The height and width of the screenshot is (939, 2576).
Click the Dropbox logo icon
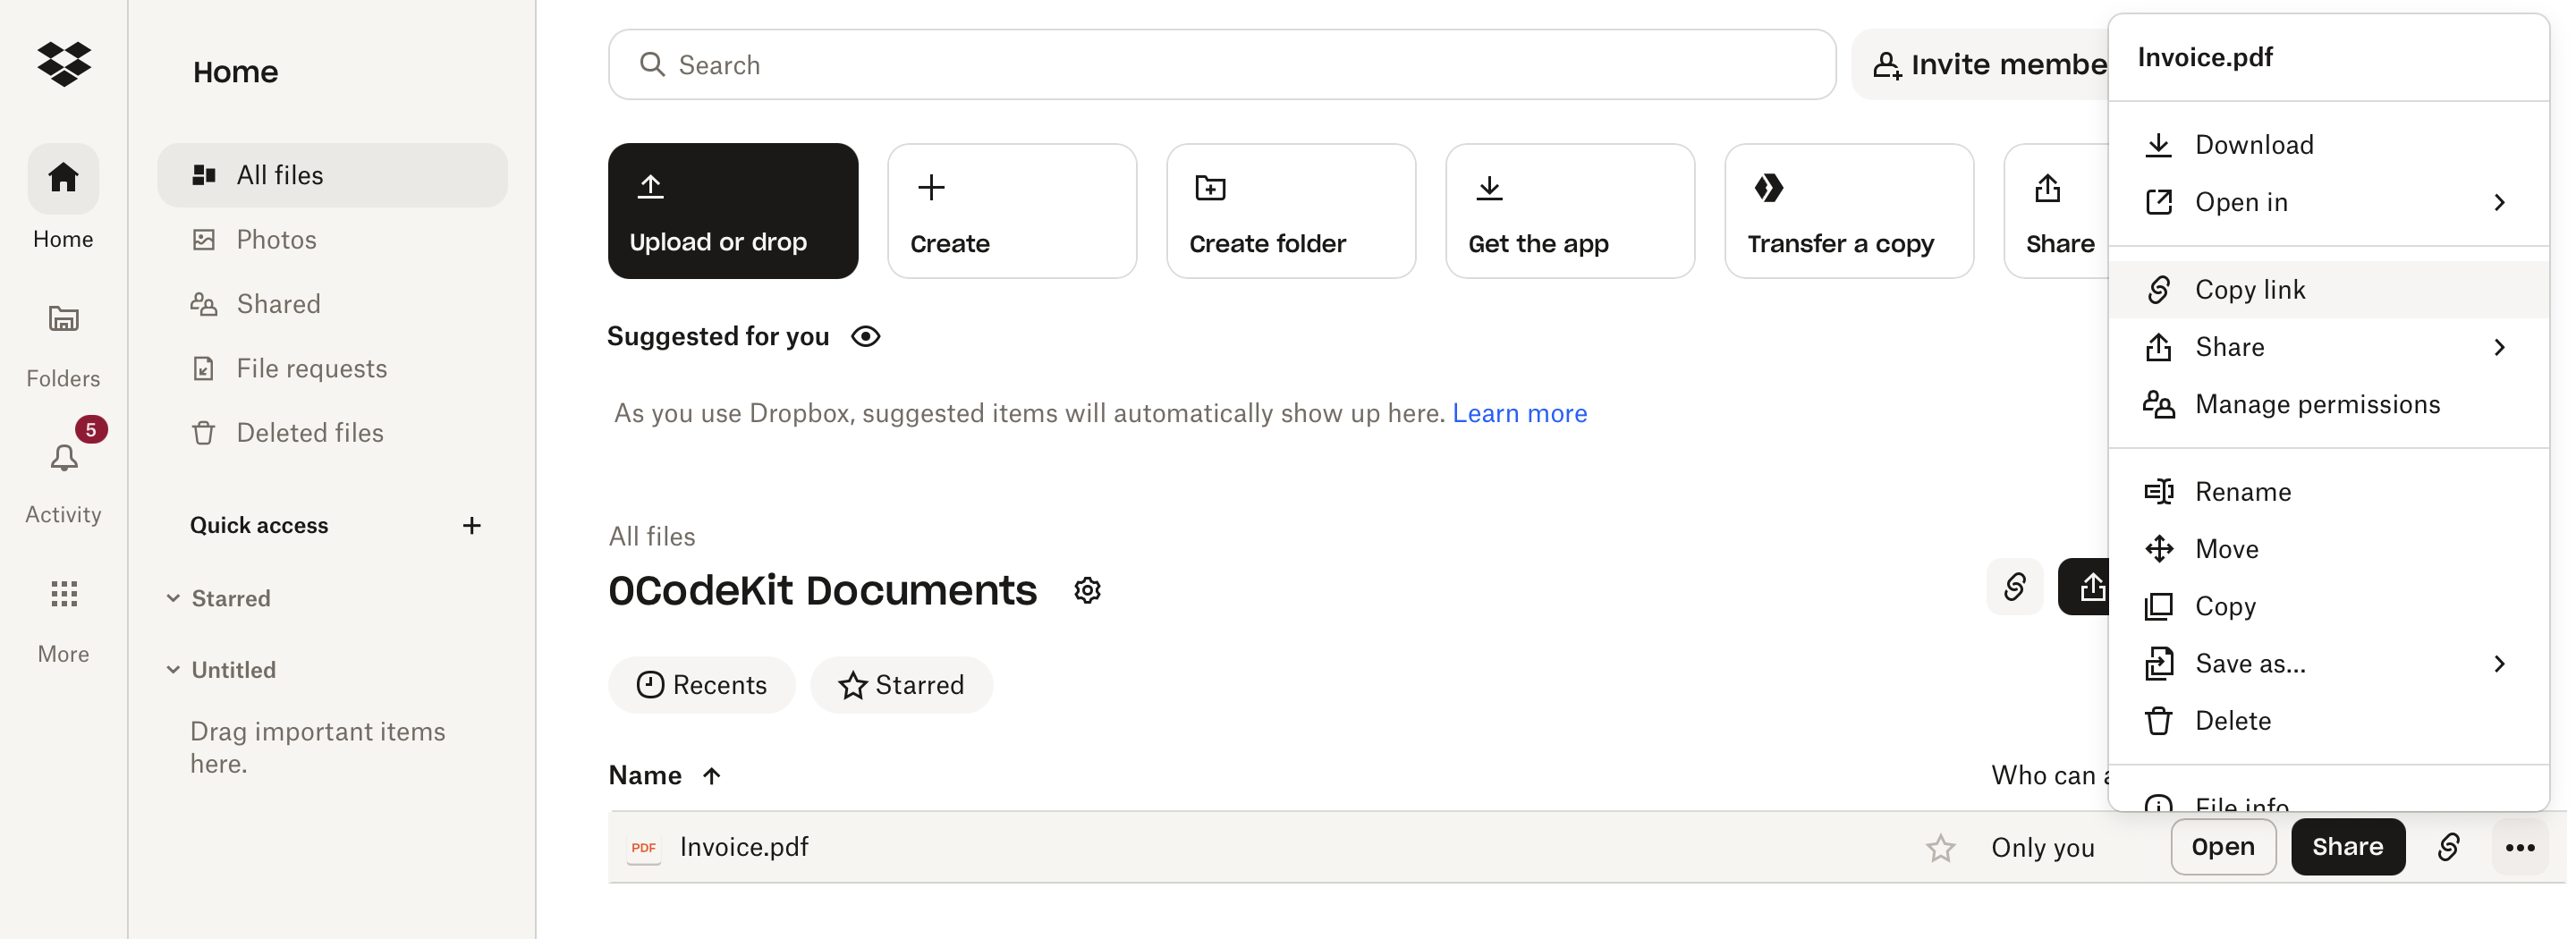[63, 64]
